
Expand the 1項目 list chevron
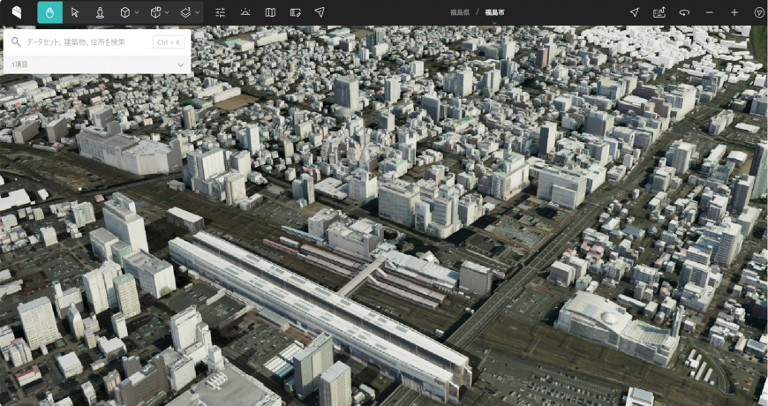[180, 64]
